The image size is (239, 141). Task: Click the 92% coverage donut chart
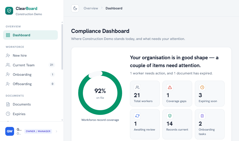(x=100, y=93)
